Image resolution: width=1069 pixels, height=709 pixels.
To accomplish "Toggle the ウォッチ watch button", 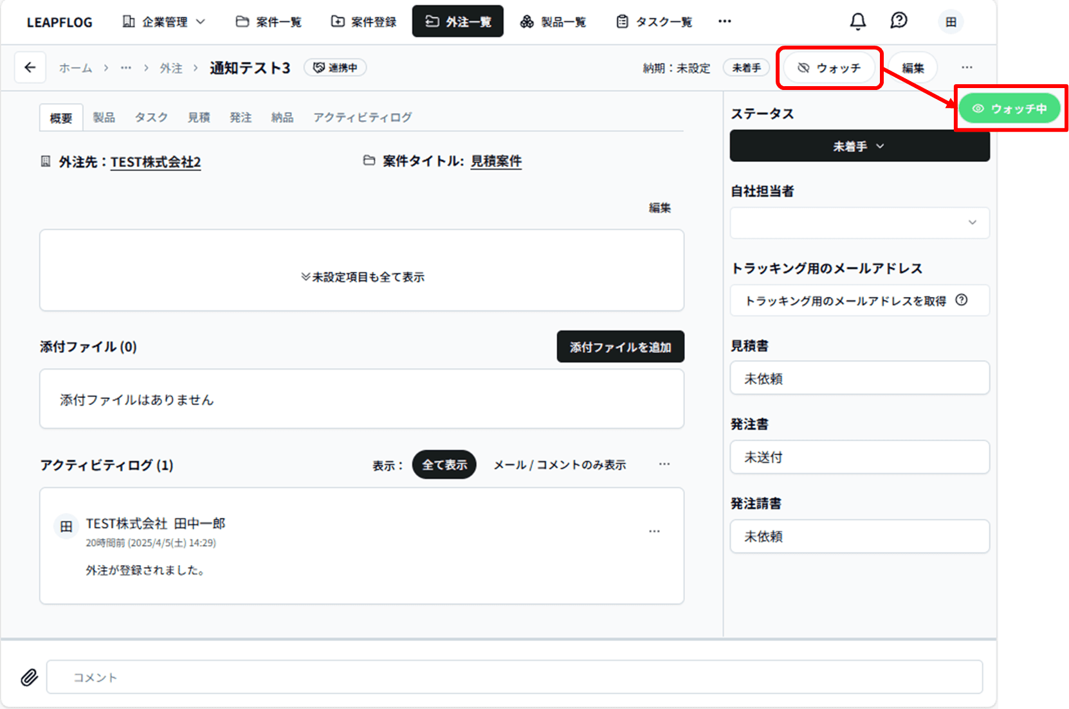I will (829, 67).
